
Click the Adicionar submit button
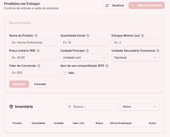19,84
